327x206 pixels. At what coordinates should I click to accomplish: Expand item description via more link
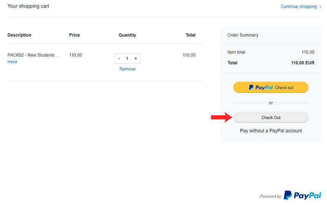coord(12,62)
